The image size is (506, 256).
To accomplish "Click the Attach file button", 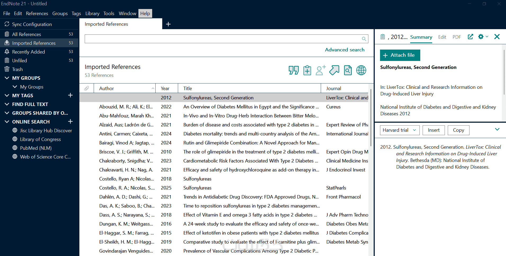I will click(x=400, y=55).
